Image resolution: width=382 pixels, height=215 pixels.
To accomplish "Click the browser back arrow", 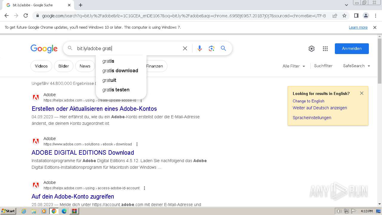I will 7,16.
